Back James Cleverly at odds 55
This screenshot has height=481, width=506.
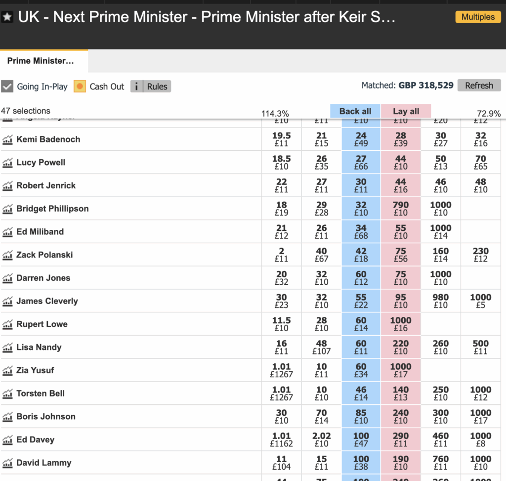point(361,301)
